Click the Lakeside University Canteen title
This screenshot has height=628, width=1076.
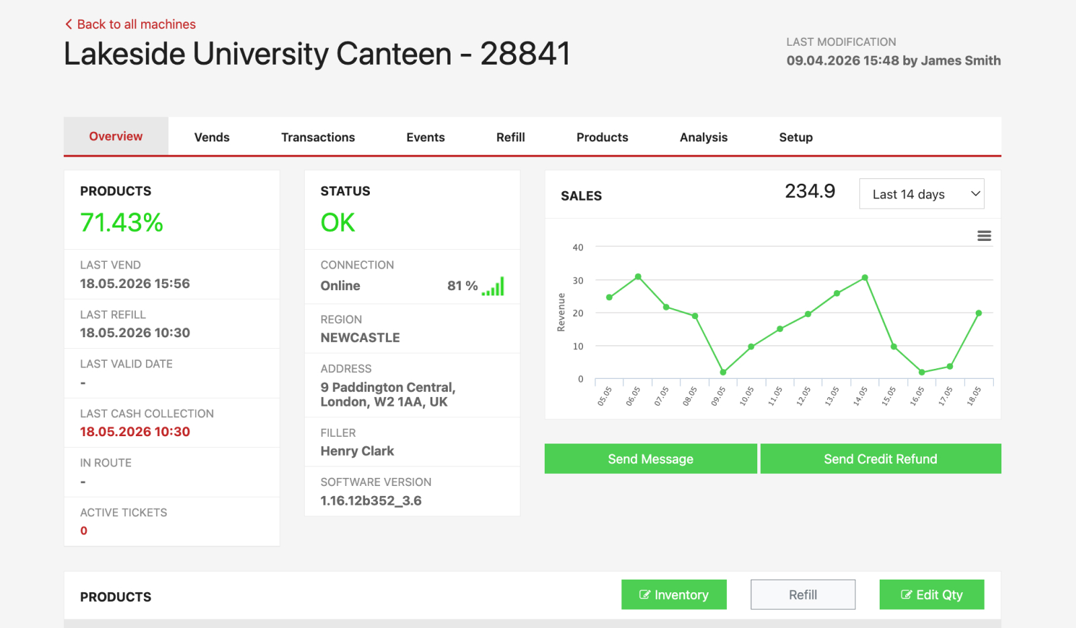[317, 54]
